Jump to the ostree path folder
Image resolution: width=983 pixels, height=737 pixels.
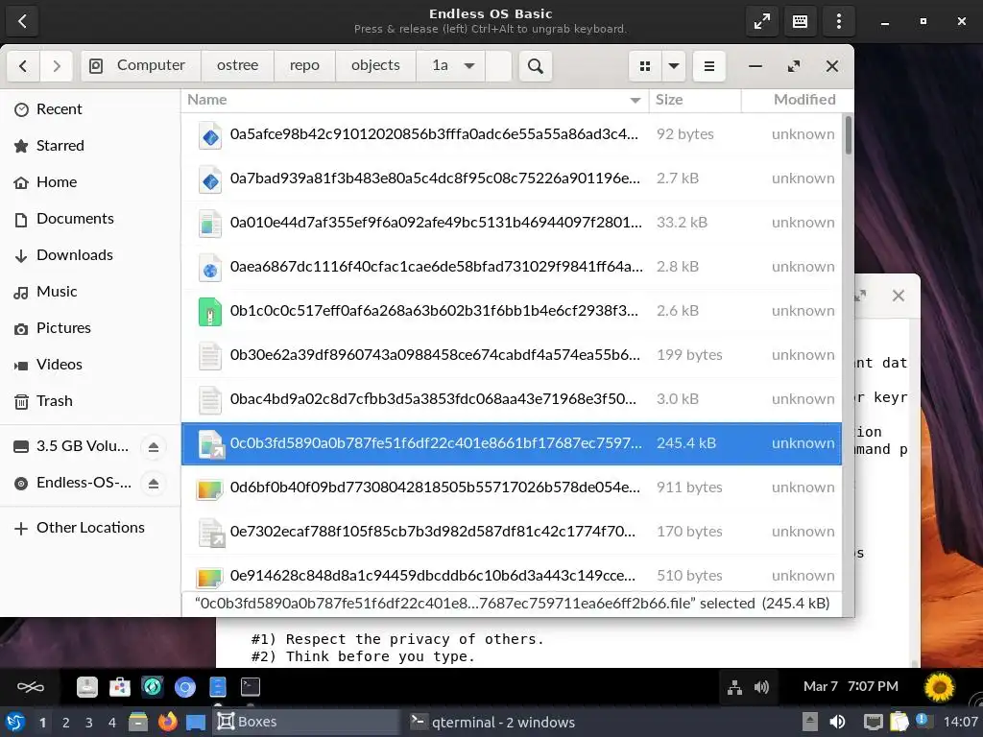pyautogui.click(x=238, y=66)
